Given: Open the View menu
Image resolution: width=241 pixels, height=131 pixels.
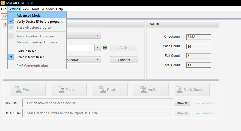Looking at the screenshot, I should click(x=26, y=9).
